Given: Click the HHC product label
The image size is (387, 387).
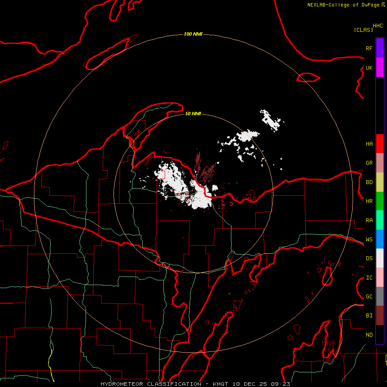Looking at the screenshot, I should pos(378,26).
